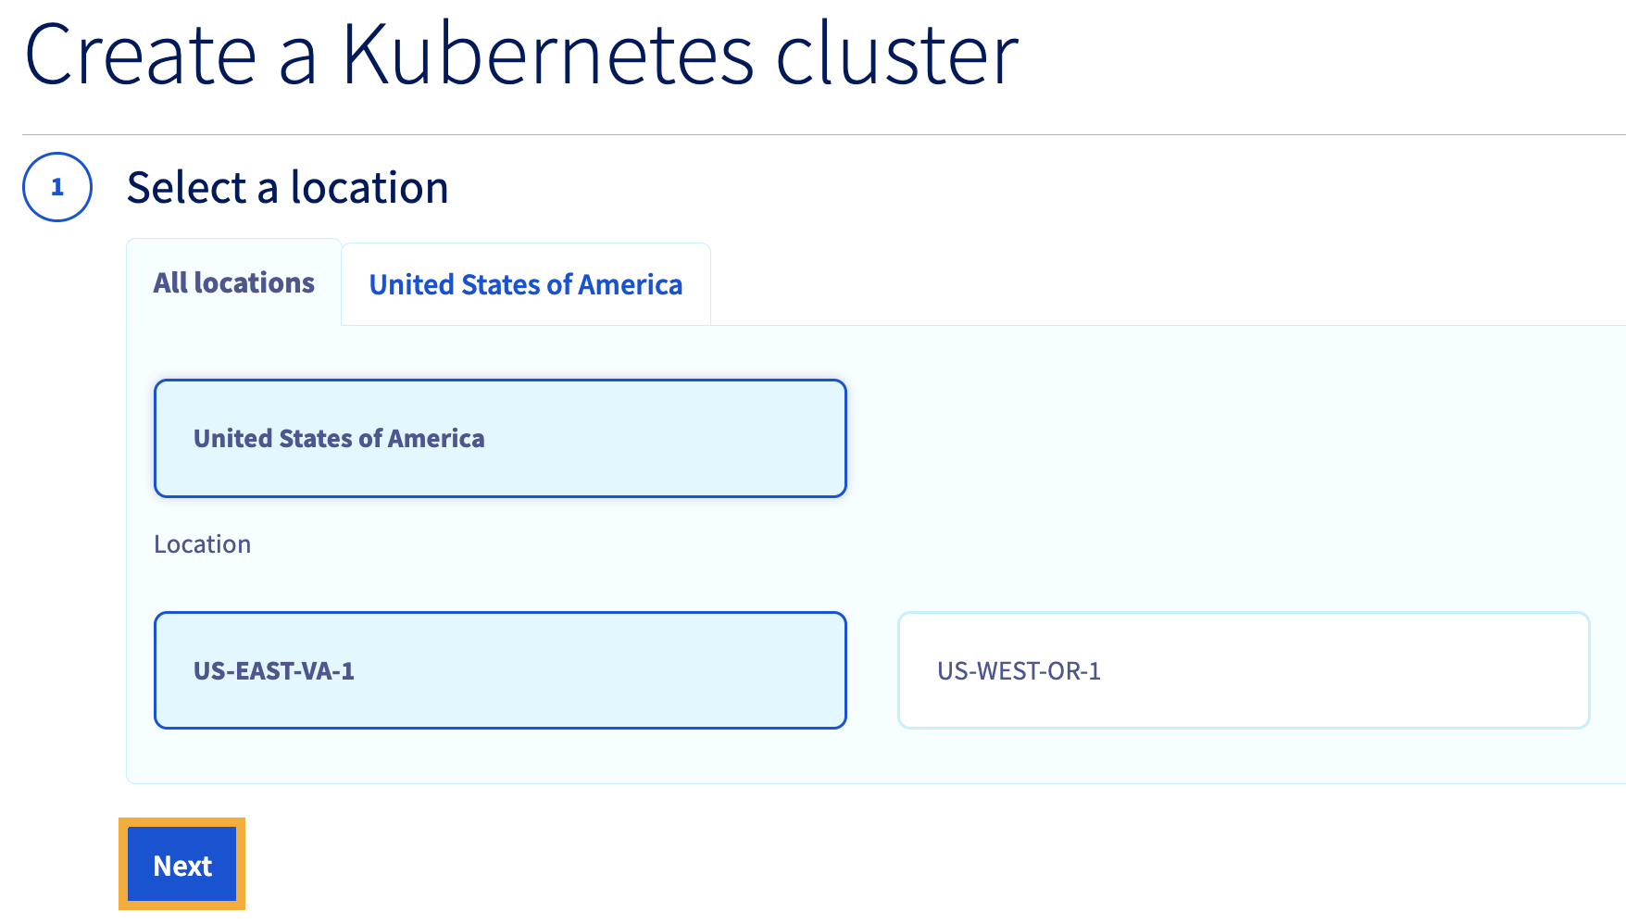Click the Create a Kubernetes cluster title

521,55
